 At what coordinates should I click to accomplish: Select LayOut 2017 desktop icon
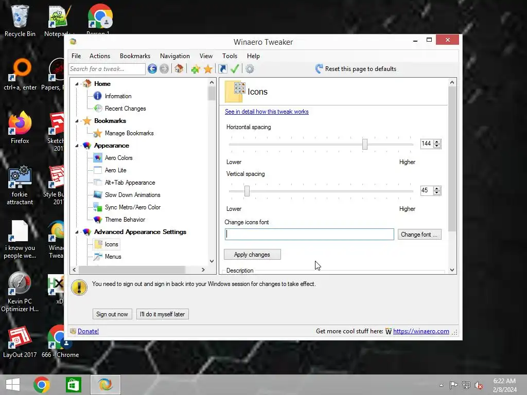tap(20, 342)
